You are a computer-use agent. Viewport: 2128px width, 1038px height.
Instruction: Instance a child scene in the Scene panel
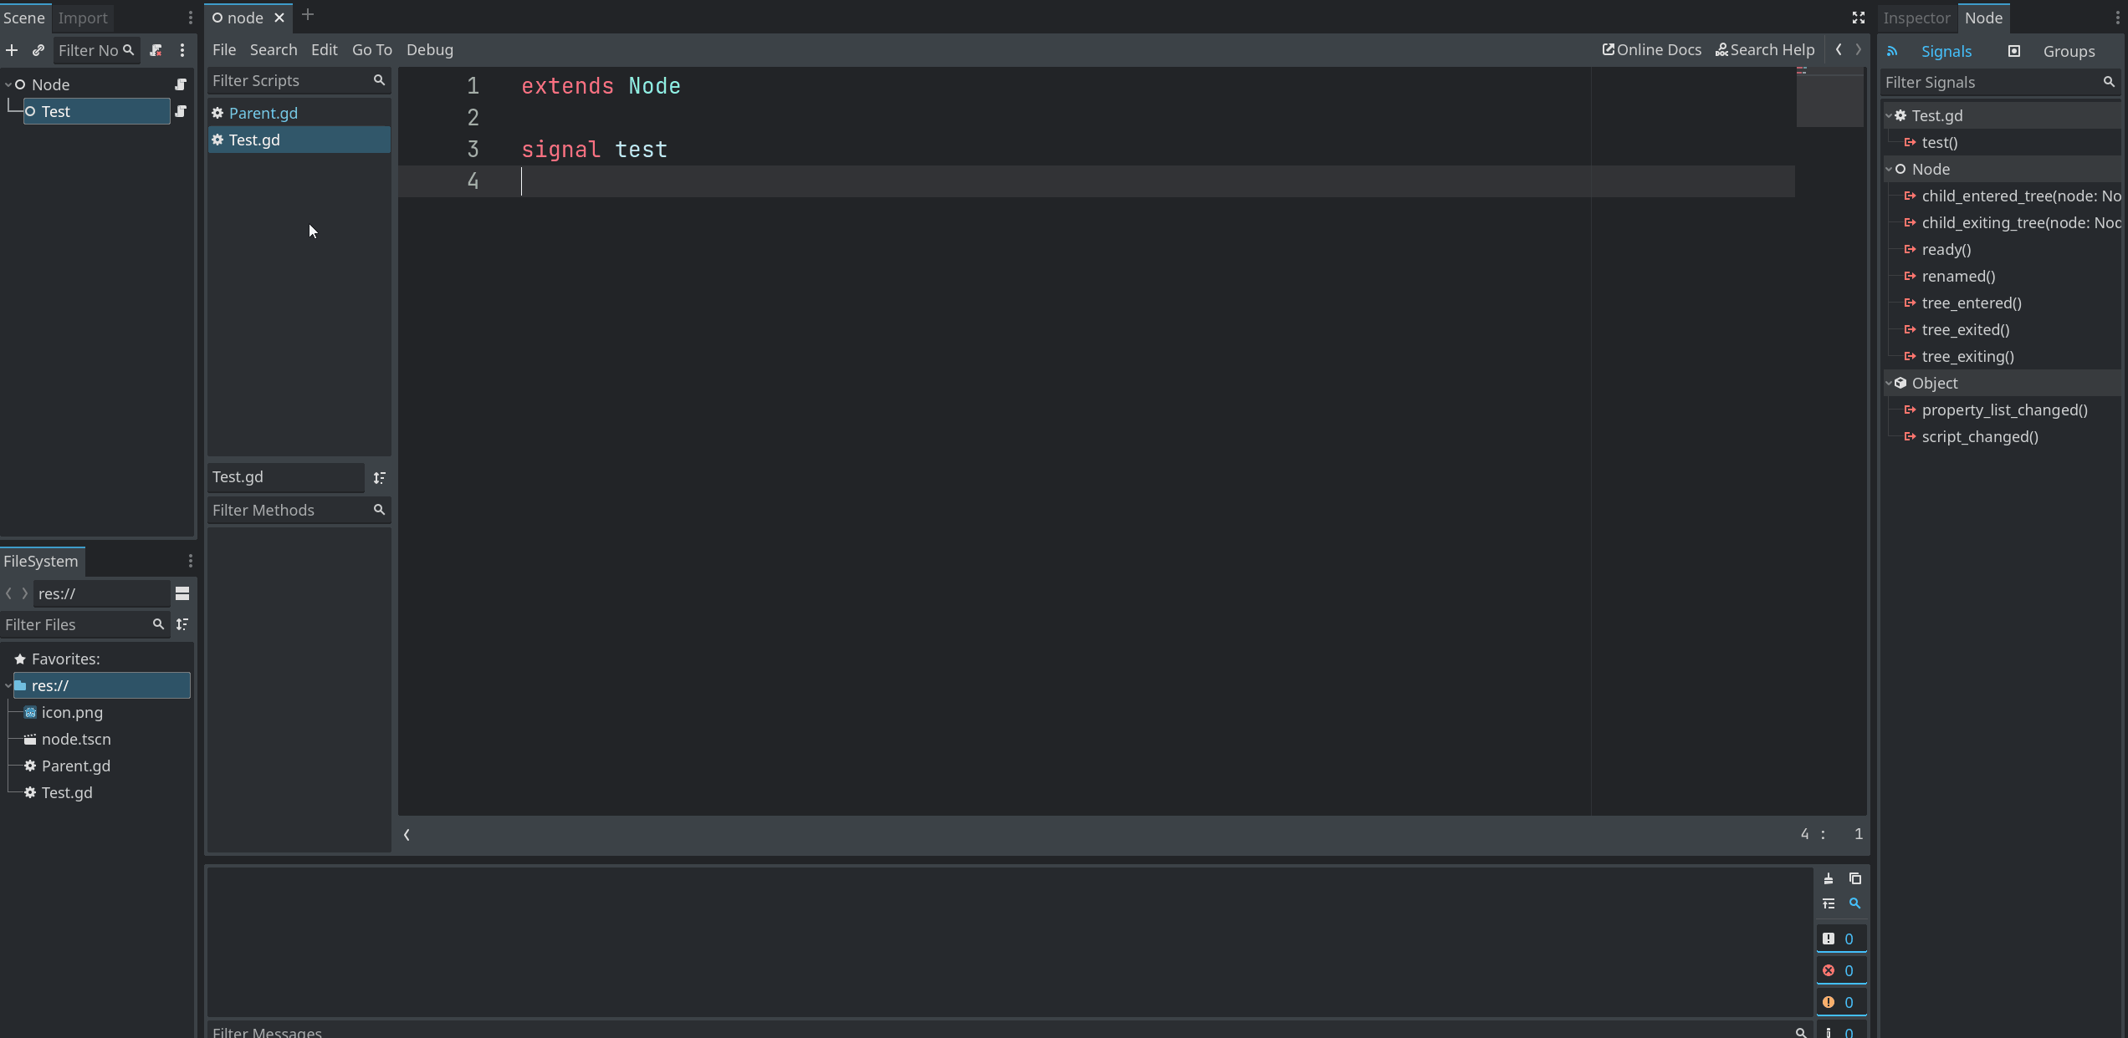pyautogui.click(x=38, y=50)
